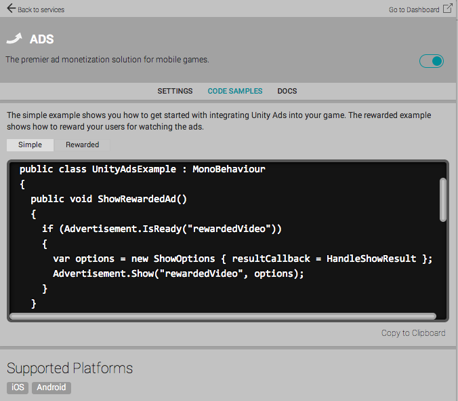
Task: Click the back arrow icon
Action: coord(11,9)
